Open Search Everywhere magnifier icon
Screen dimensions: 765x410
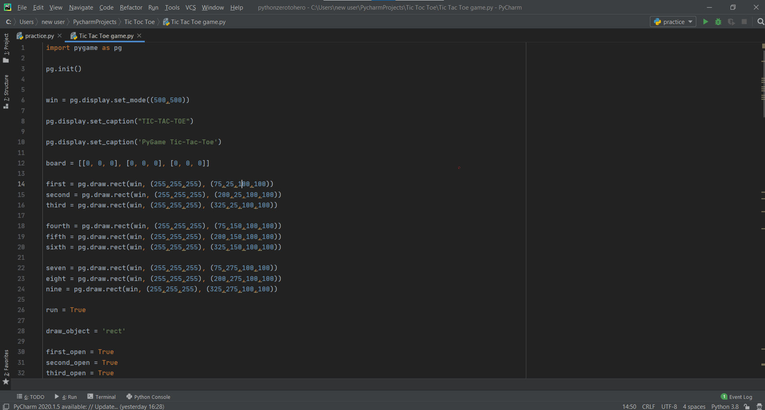(761, 22)
